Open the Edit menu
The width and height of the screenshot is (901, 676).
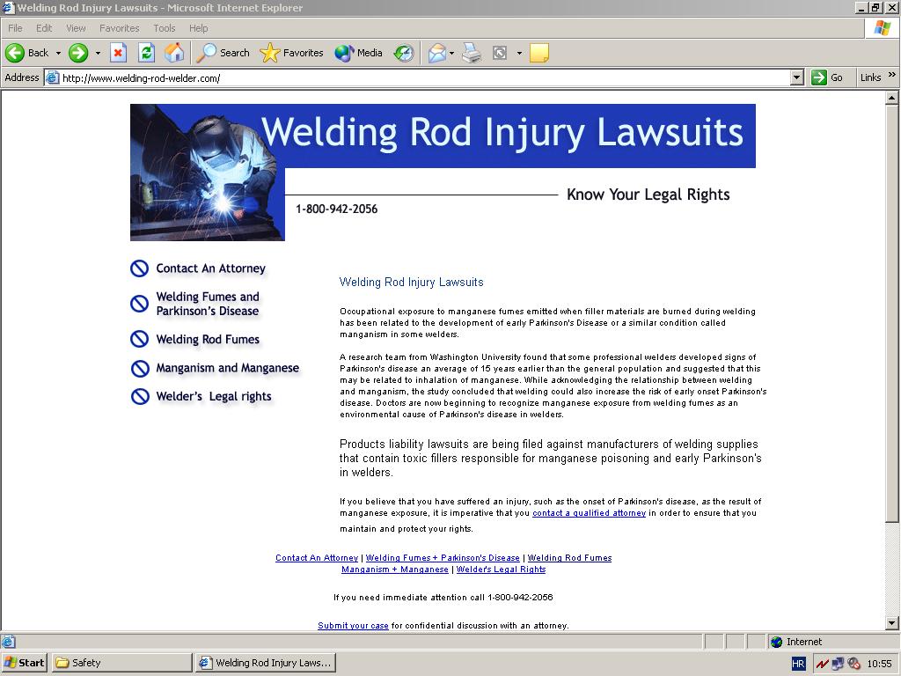click(44, 28)
